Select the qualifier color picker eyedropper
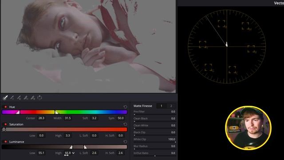 [5, 98]
